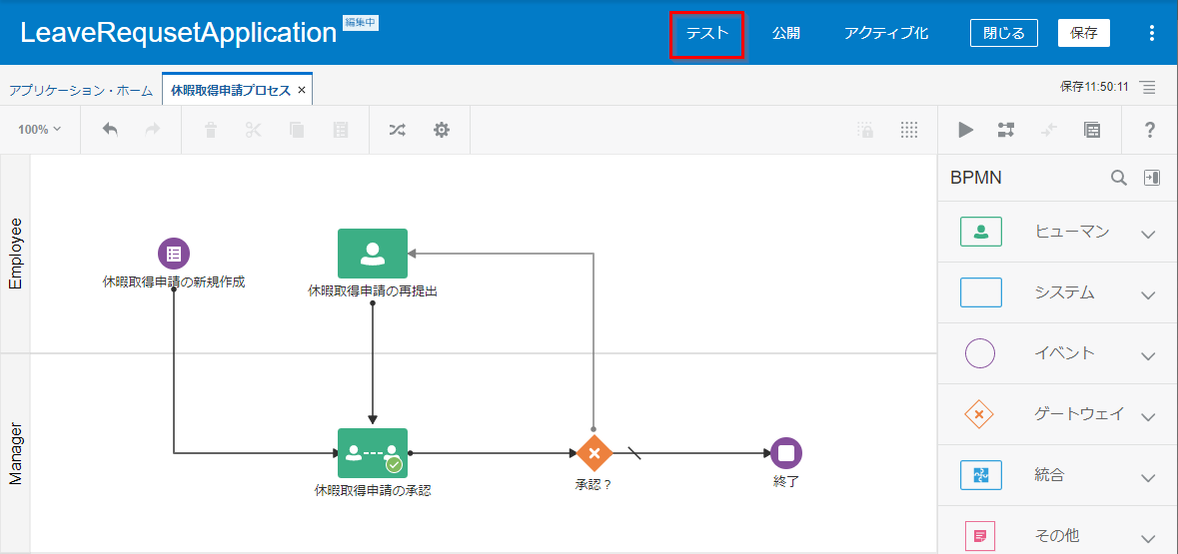This screenshot has height=554, width=1178.
Task: Click the play process icon
Action: point(965,130)
